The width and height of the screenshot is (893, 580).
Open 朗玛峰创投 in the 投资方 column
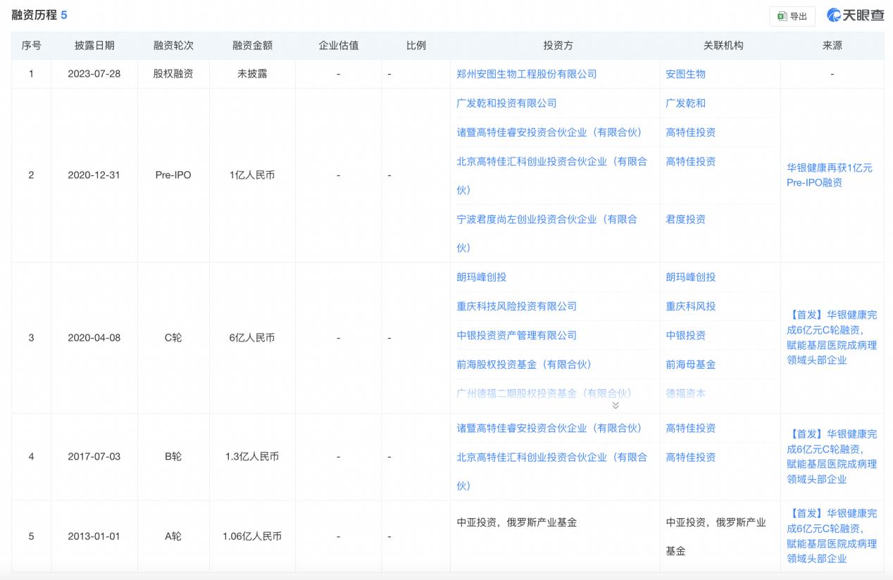click(x=481, y=277)
